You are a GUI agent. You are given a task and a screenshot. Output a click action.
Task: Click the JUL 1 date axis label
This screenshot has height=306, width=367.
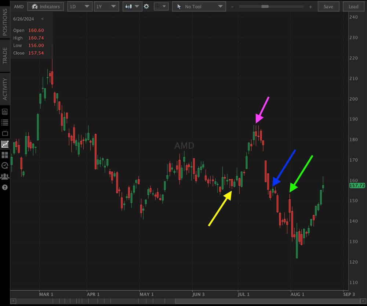(x=244, y=294)
